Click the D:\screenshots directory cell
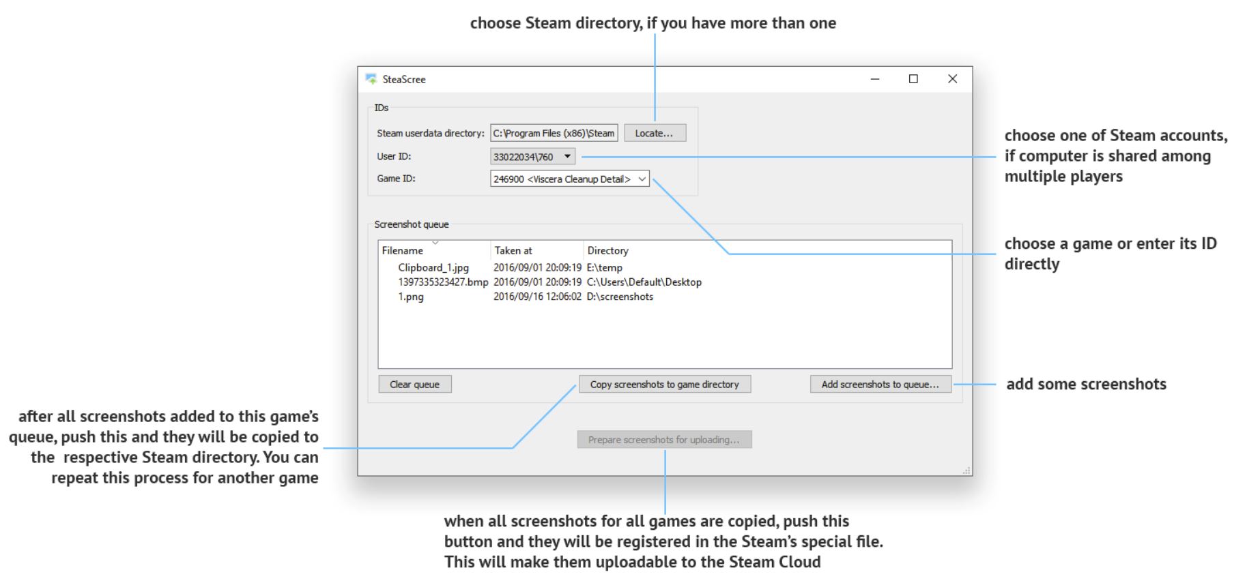 (620, 297)
